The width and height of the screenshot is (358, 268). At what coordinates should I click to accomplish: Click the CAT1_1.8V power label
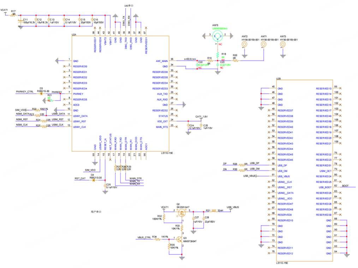point(201,117)
